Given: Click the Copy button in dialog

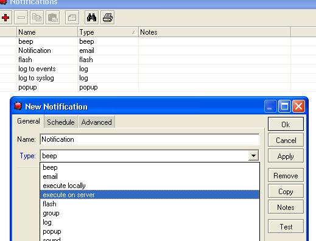Looking at the screenshot, I should [x=286, y=191].
